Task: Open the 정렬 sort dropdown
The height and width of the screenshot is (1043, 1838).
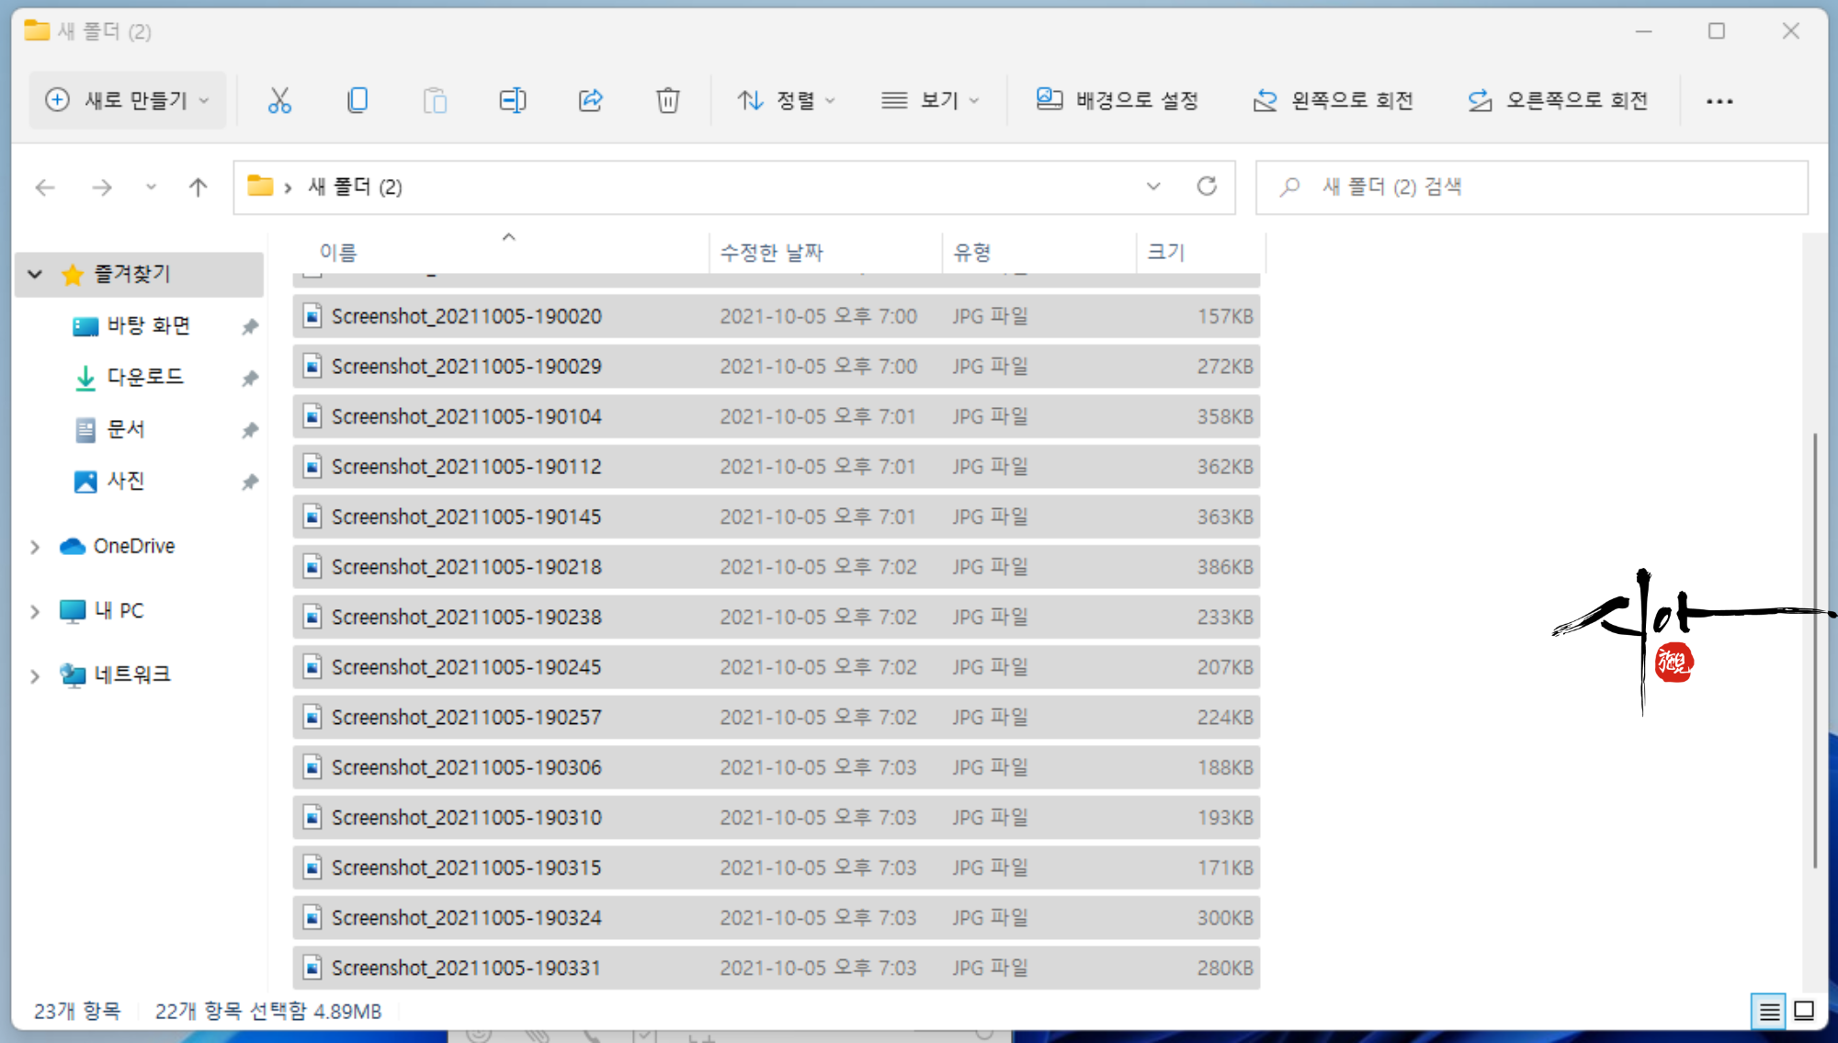Action: (786, 100)
